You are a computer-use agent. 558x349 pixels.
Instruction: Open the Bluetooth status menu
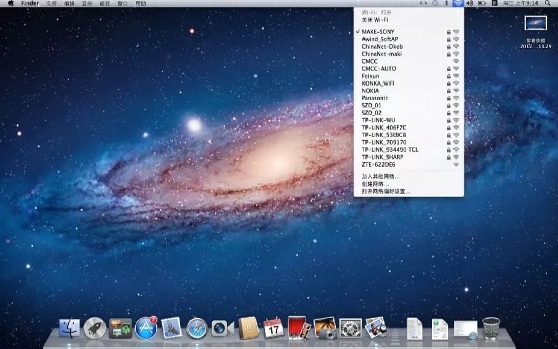pos(446,4)
